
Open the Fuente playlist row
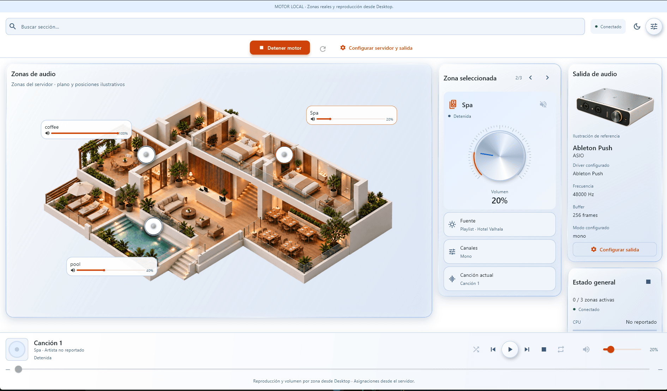499,225
